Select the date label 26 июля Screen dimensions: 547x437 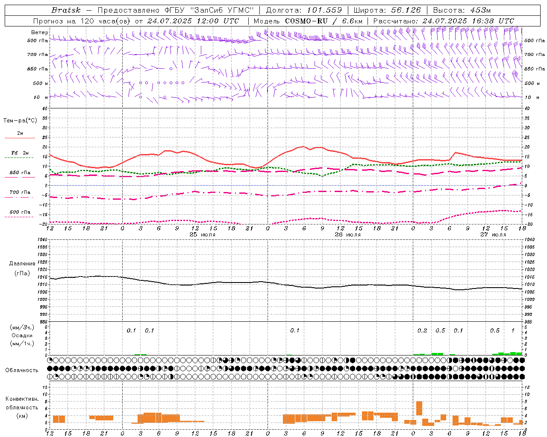[x=347, y=234]
